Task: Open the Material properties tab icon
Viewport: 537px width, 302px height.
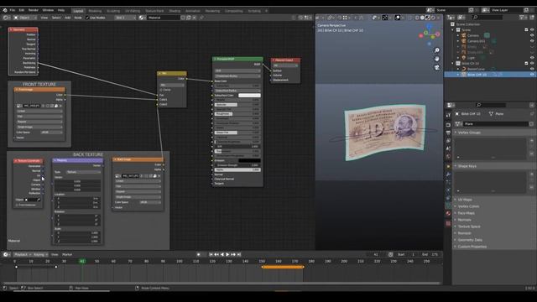Action: (448, 214)
